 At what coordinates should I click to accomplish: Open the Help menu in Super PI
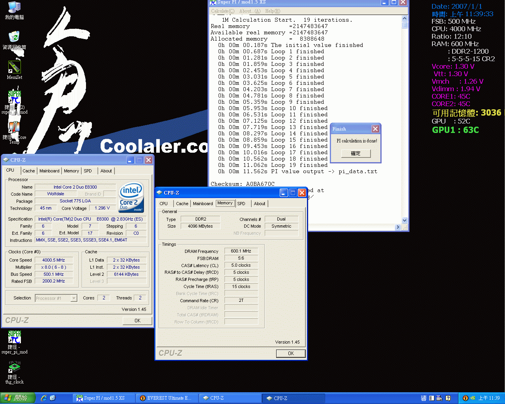point(273,11)
